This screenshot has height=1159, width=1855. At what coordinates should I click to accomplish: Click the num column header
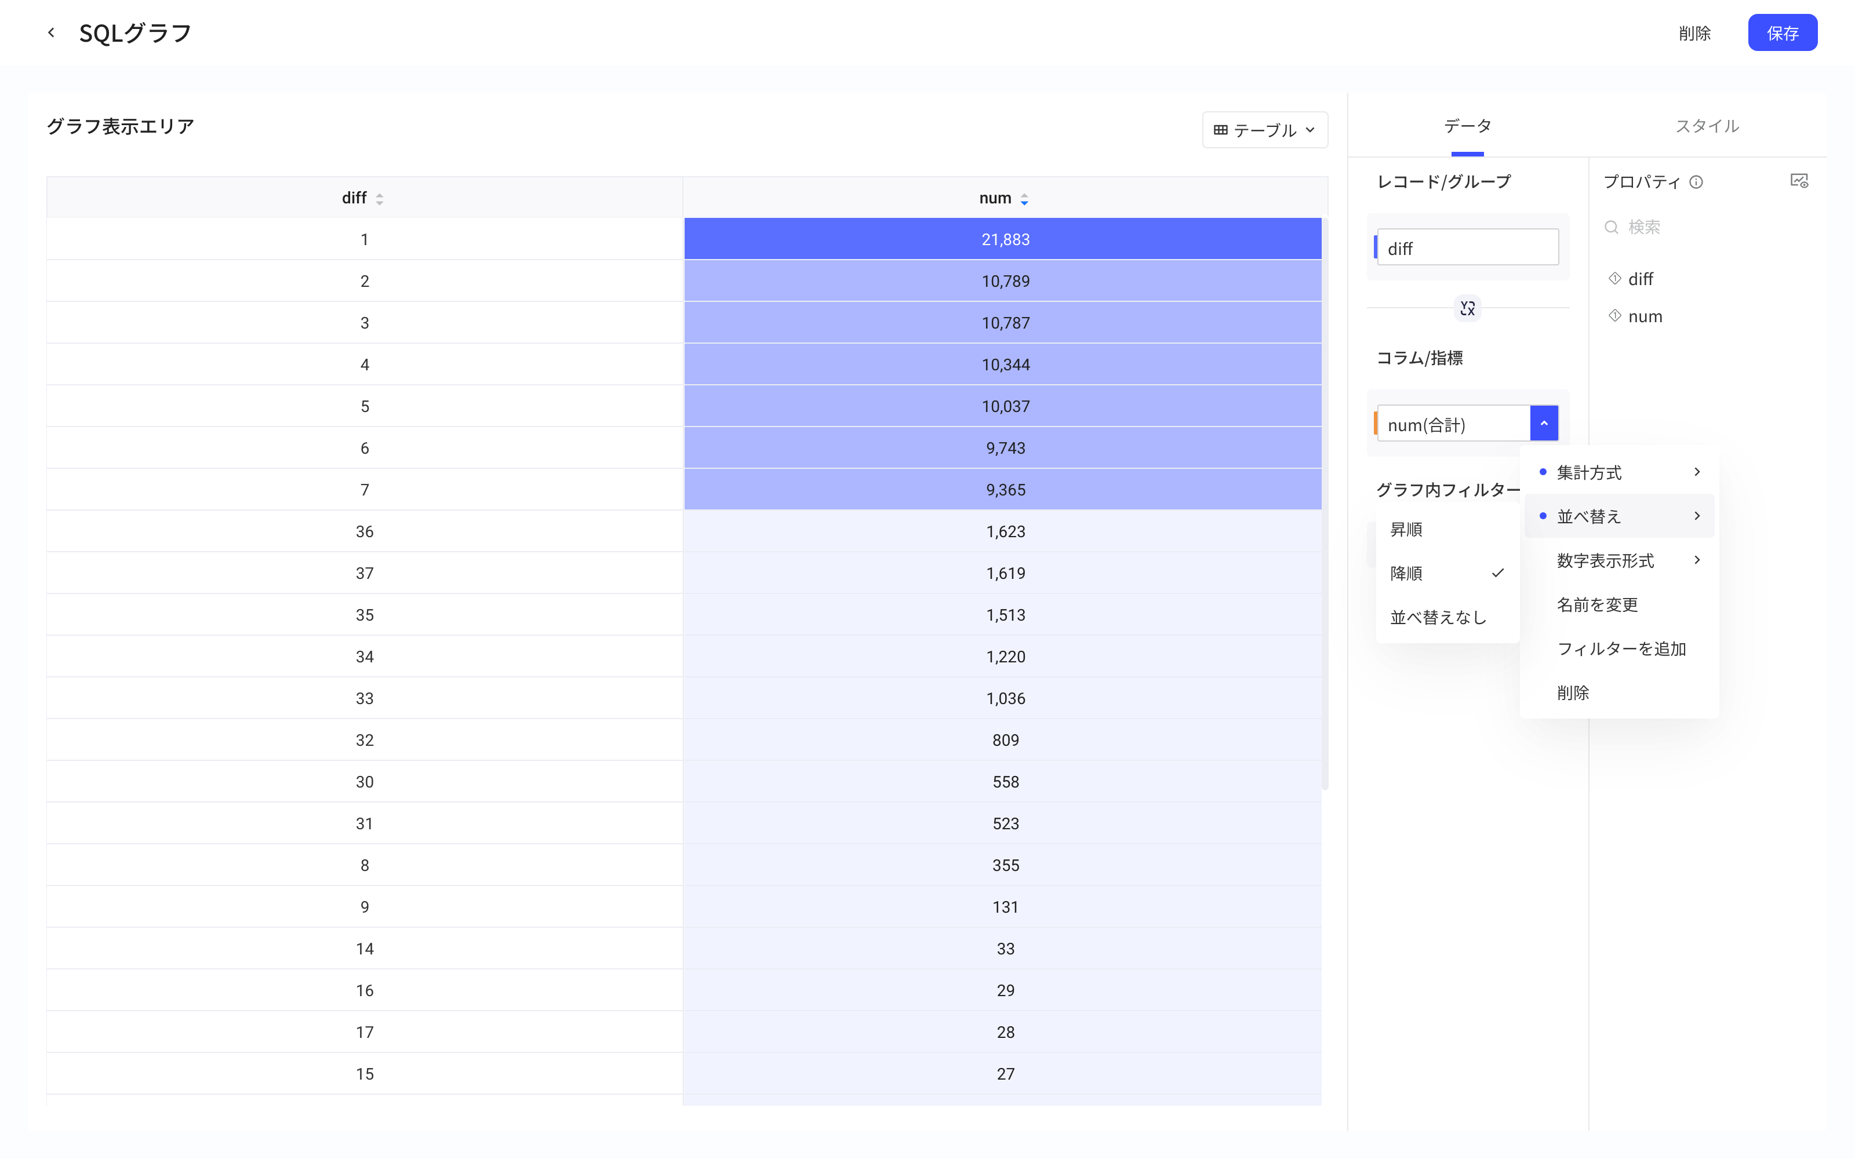1005,198
